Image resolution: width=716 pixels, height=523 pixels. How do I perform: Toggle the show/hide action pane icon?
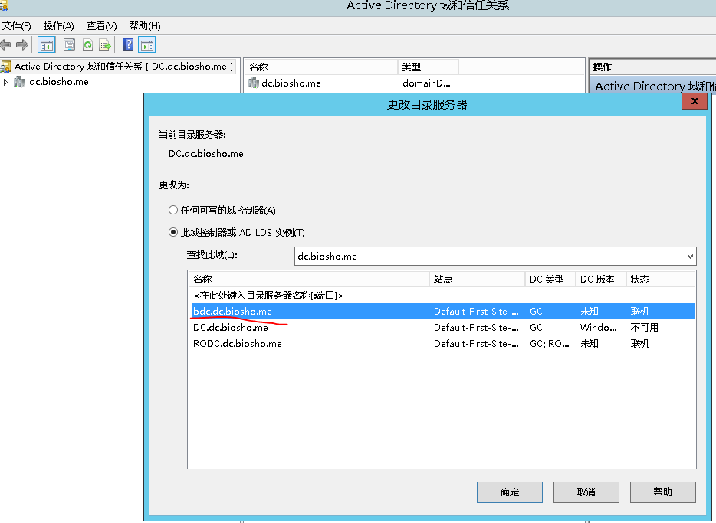[147, 44]
